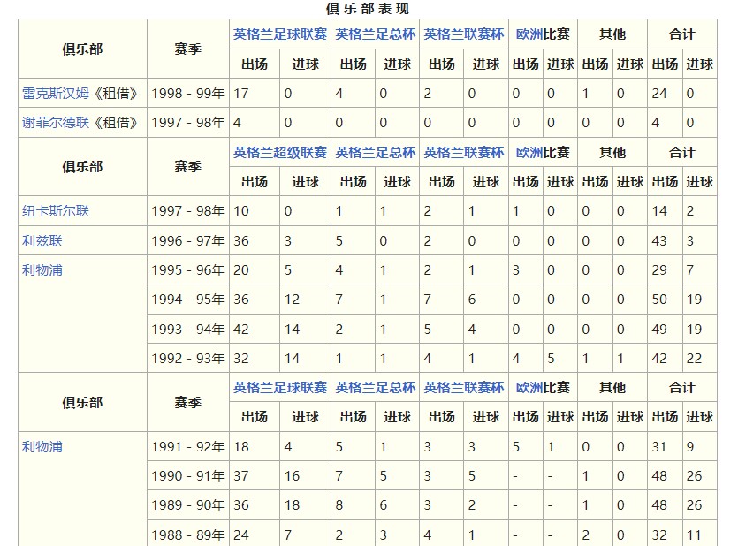Select the 1988 - 89年 season cell

[x=188, y=535]
